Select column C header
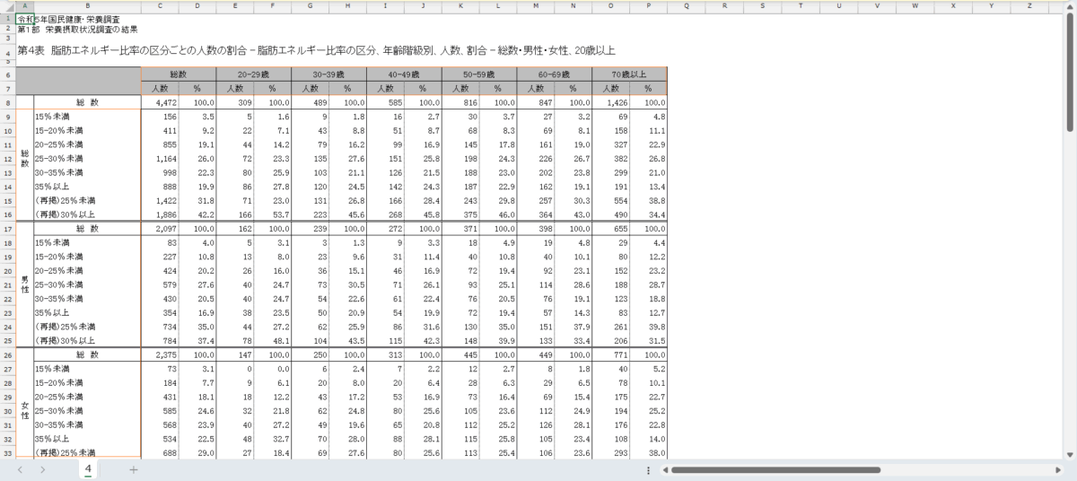 point(160,5)
